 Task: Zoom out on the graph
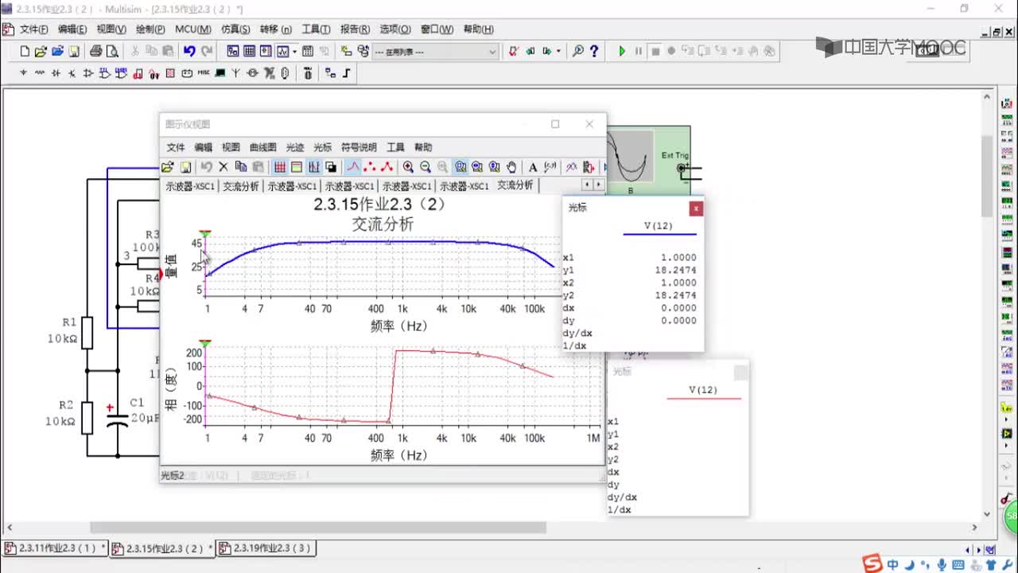point(425,167)
